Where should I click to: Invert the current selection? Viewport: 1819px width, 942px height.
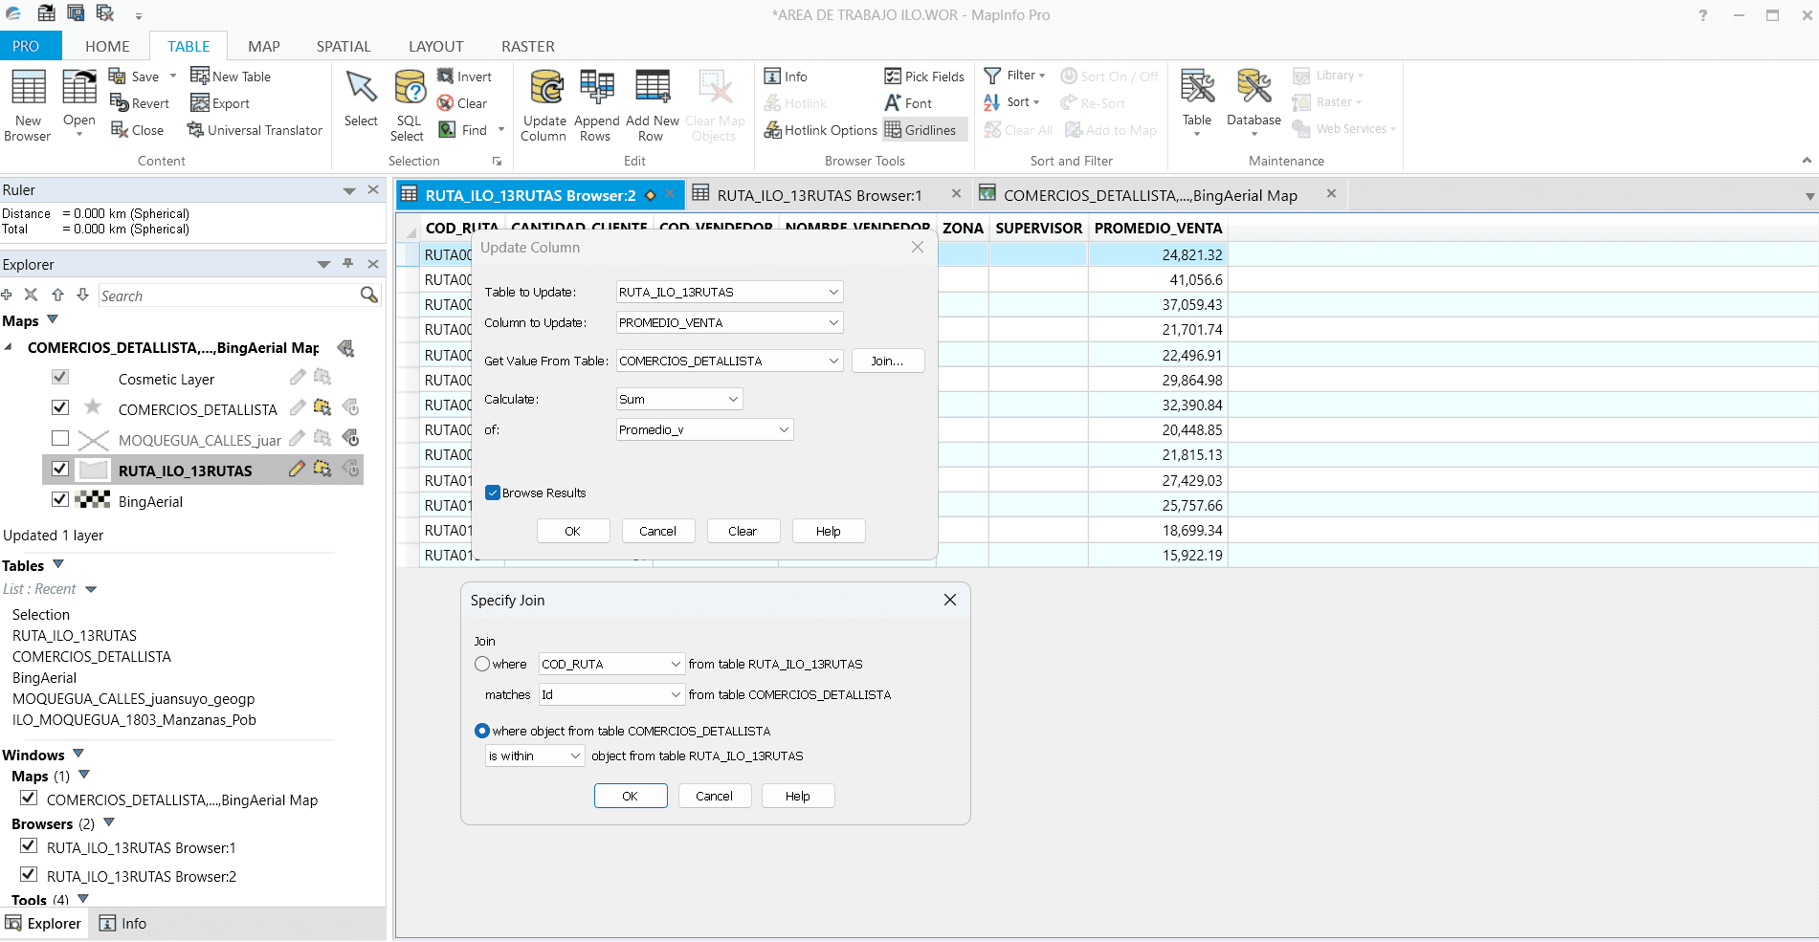(x=464, y=77)
